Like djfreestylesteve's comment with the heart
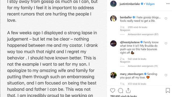172x97 pixels. (x=166, y=43)
